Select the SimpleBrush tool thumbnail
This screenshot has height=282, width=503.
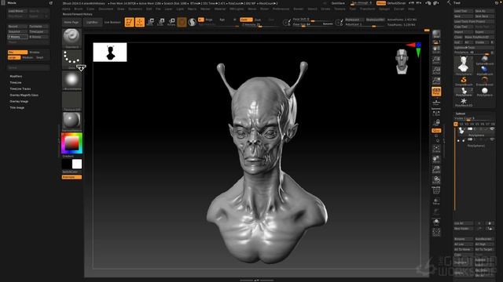[x=464, y=81]
